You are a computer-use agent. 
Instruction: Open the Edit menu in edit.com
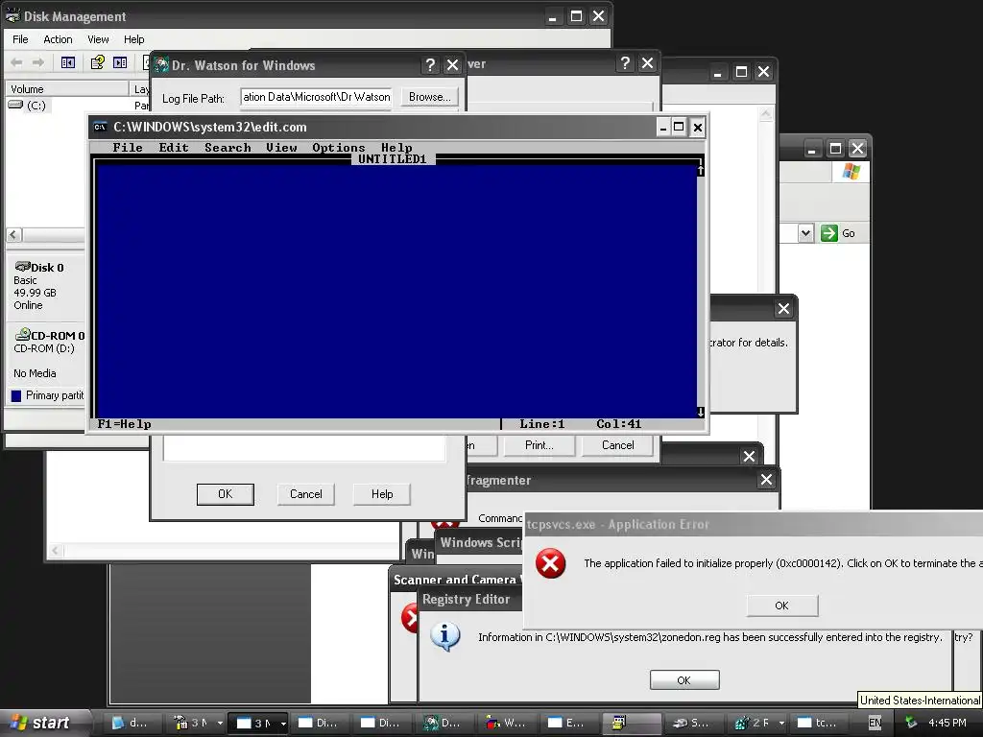174,147
